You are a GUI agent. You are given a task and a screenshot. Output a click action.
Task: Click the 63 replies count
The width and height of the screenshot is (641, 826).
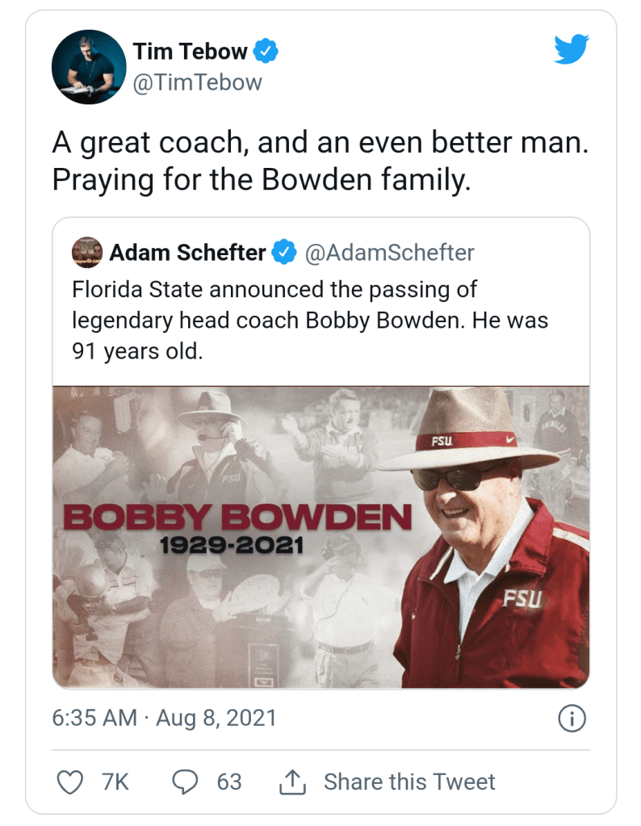229,782
